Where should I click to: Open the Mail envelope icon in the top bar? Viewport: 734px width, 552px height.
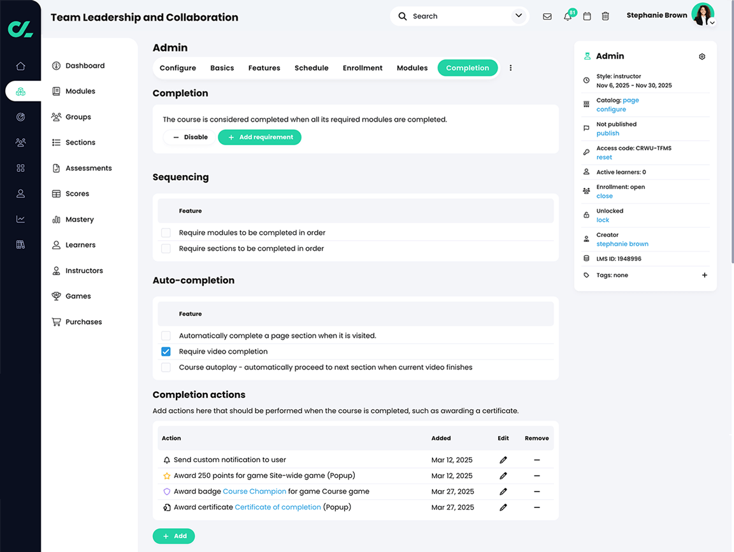tap(547, 16)
